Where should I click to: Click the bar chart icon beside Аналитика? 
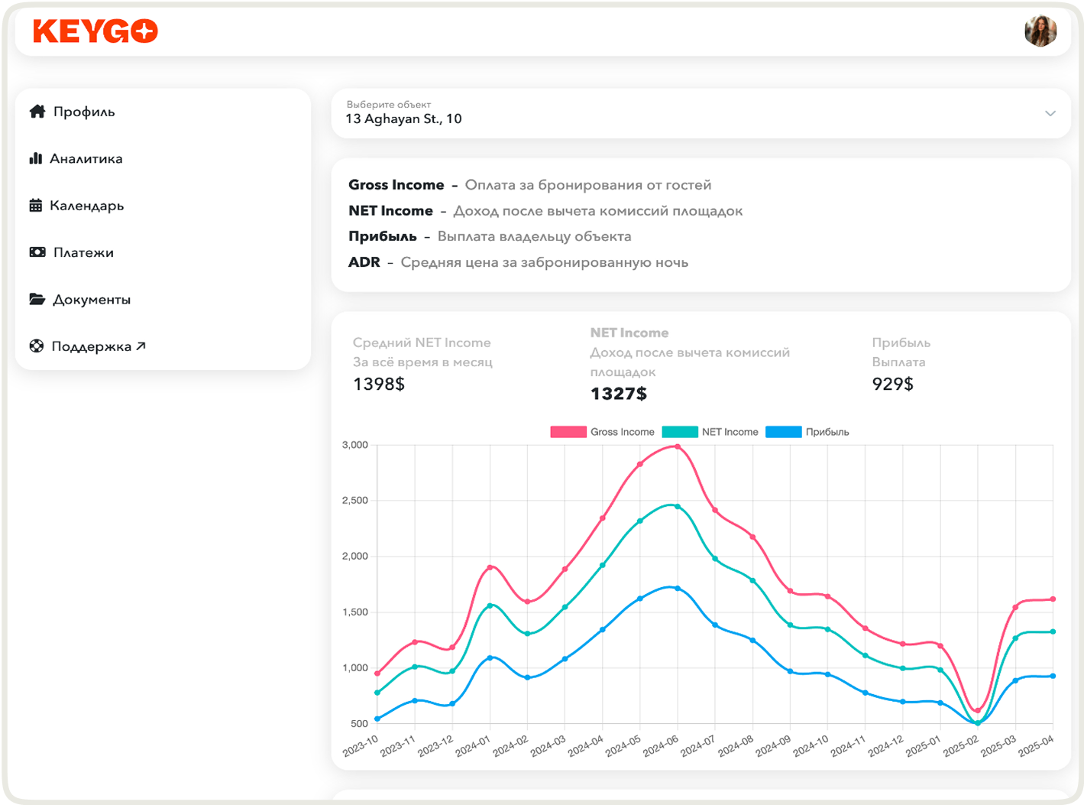(x=35, y=158)
